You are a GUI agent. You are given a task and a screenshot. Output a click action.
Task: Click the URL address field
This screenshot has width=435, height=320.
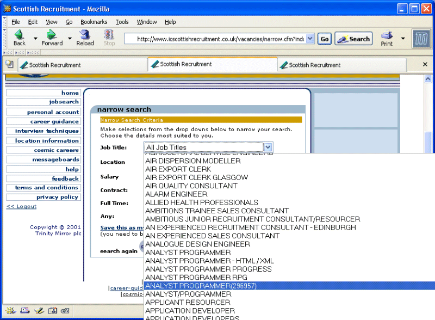215,39
